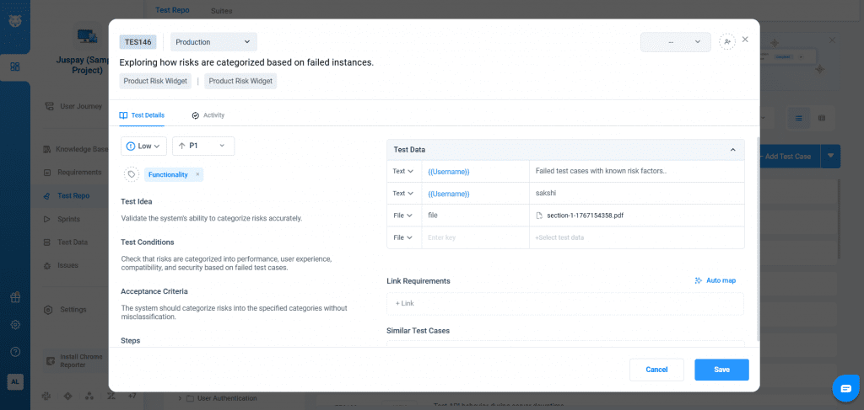Click the Cancel button

pos(656,370)
